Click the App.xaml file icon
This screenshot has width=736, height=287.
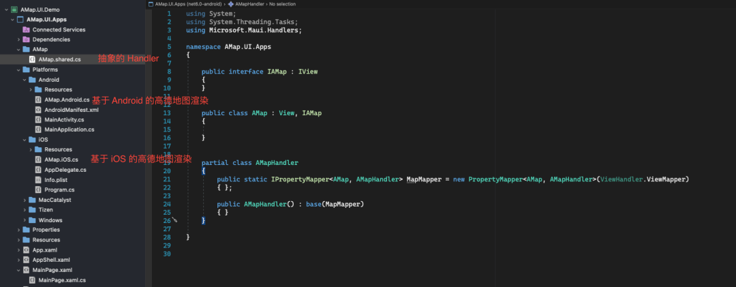(27, 250)
